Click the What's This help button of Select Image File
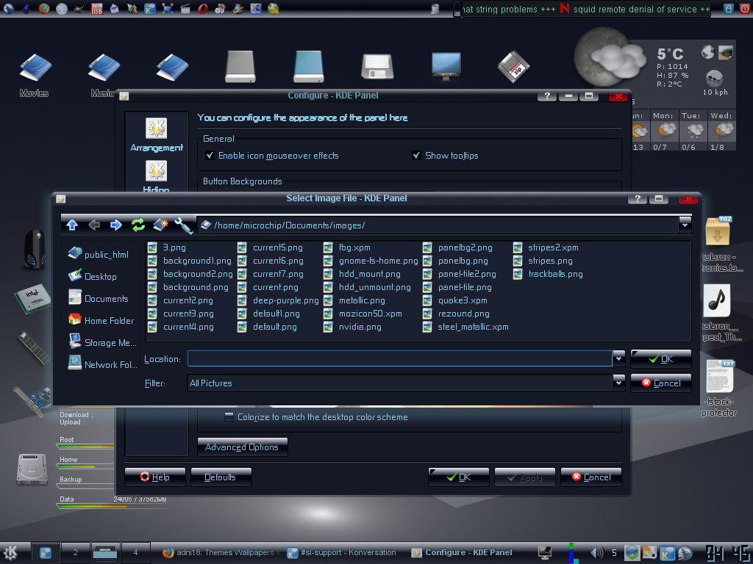The height and width of the screenshot is (564, 753). pyautogui.click(x=638, y=198)
